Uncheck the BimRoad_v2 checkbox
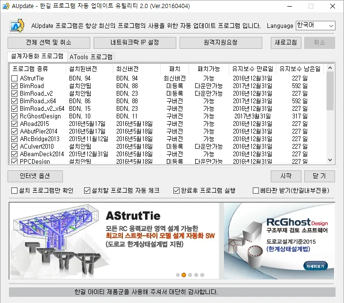Screen dimensions: 344x303 pyautogui.click(x=15, y=93)
